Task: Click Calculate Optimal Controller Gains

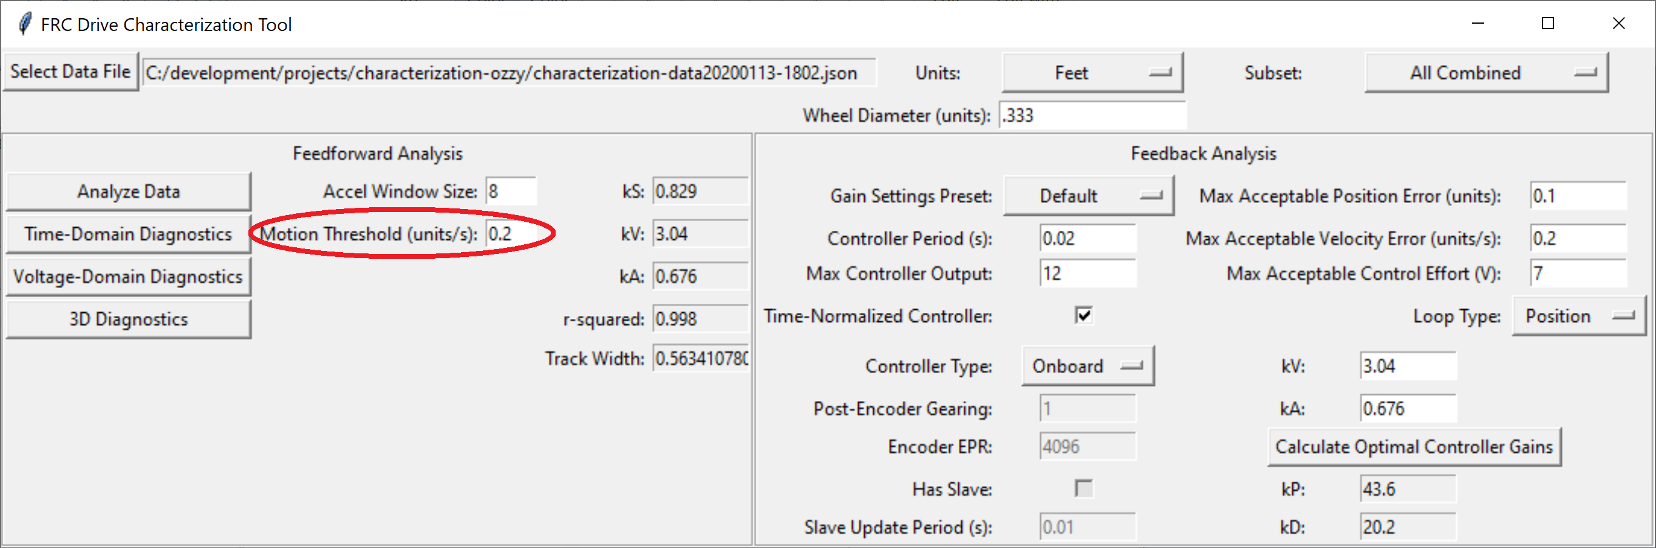Action: 1414,447
